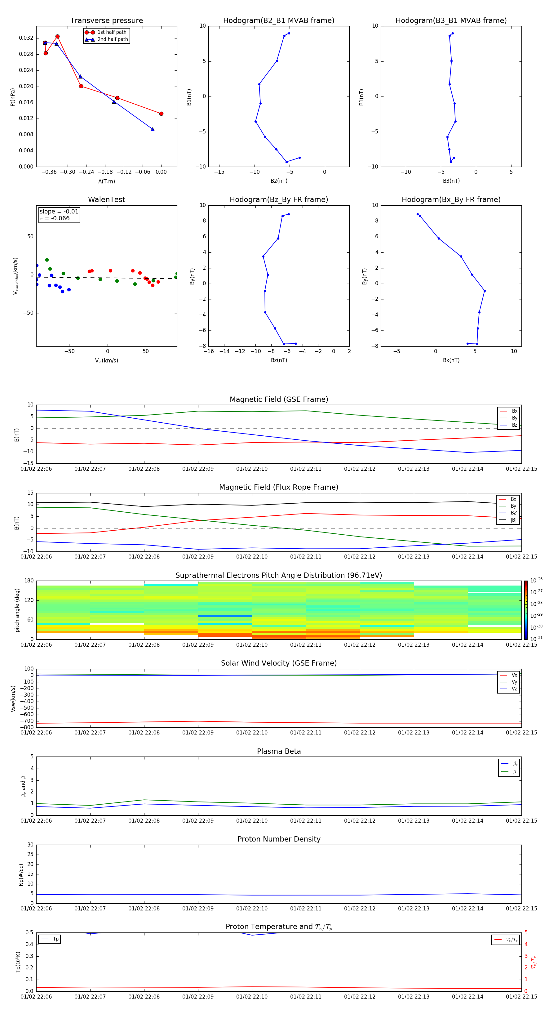Click '2nd half path' legend entry
Viewport: 558px width, 1024px height.
pos(106,39)
